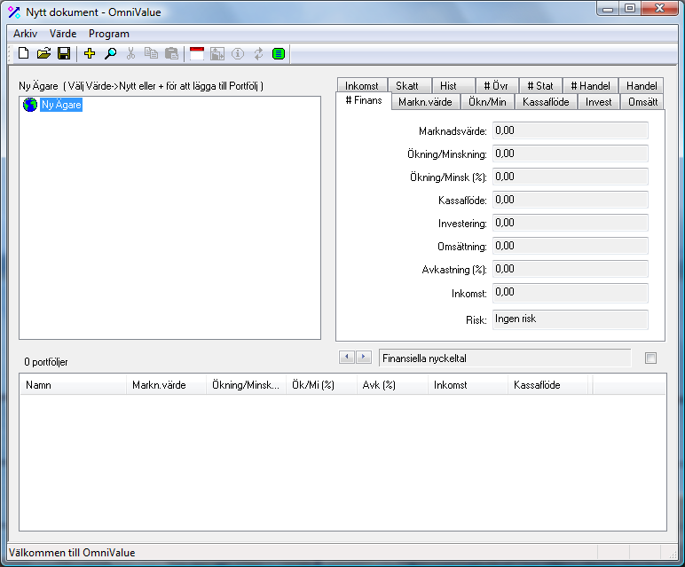
Task: Click the next arrow beside Finansiella nyckeltal
Action: tap(364, 358)
